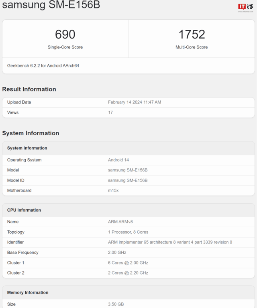
Task: Select the 690 Single-Core Score value
Action: coord(65,34)
